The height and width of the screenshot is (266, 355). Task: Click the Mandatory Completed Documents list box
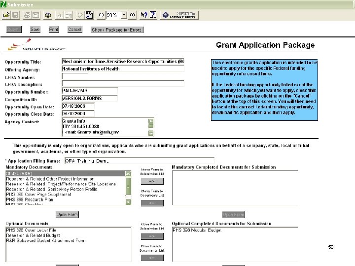[235, 188]
